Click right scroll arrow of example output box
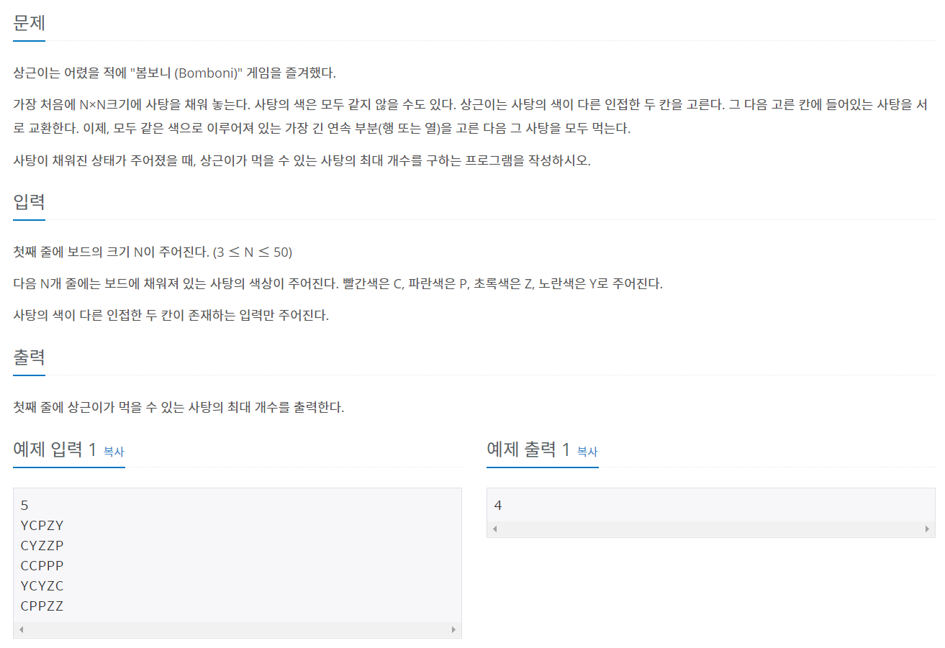Viewport: 945px width, 648px height. (x=927, y=529)
